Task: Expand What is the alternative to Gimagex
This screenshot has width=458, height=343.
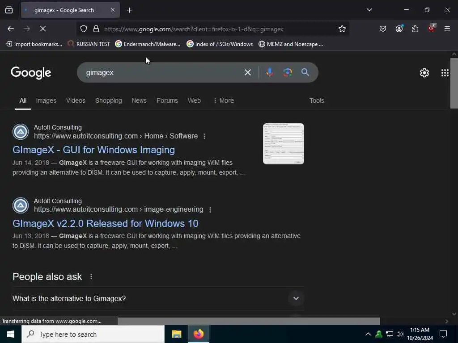Action: pos(158,298)
